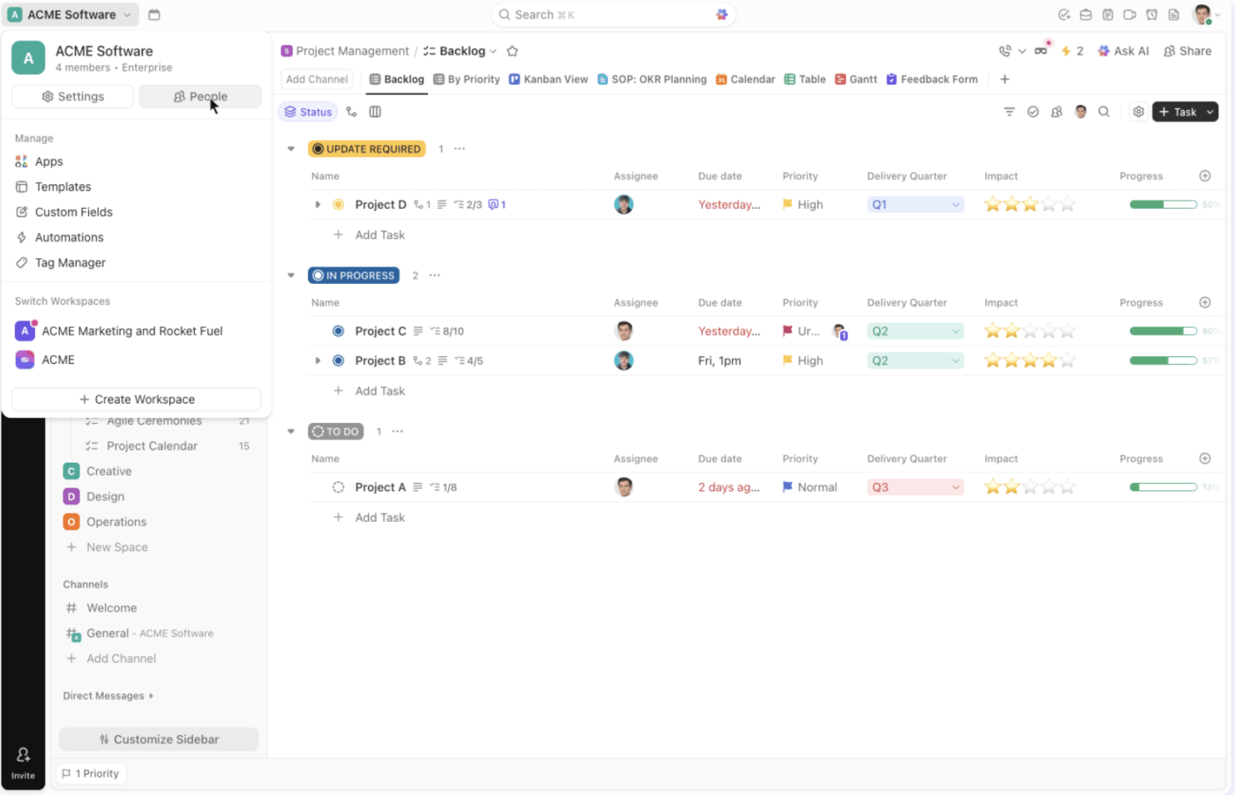
Task: Switch to the Kanban View tab
Action: pyautogui.click(x=548, y=79)
